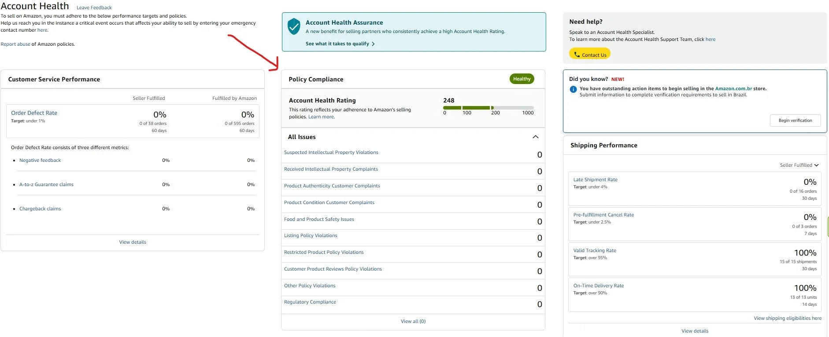The height and width of the screenshot is (337, 829).
Task: Click the Policy Compliance heading
Action: 316,79
